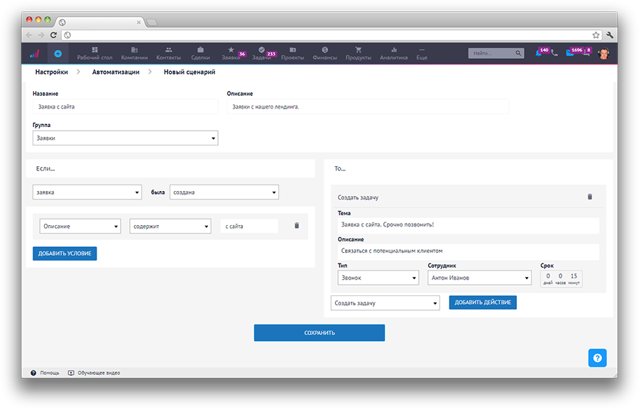Expand the condition operator dropdown содержит
This screenshot has width=639, height=409.
(170, 227)
